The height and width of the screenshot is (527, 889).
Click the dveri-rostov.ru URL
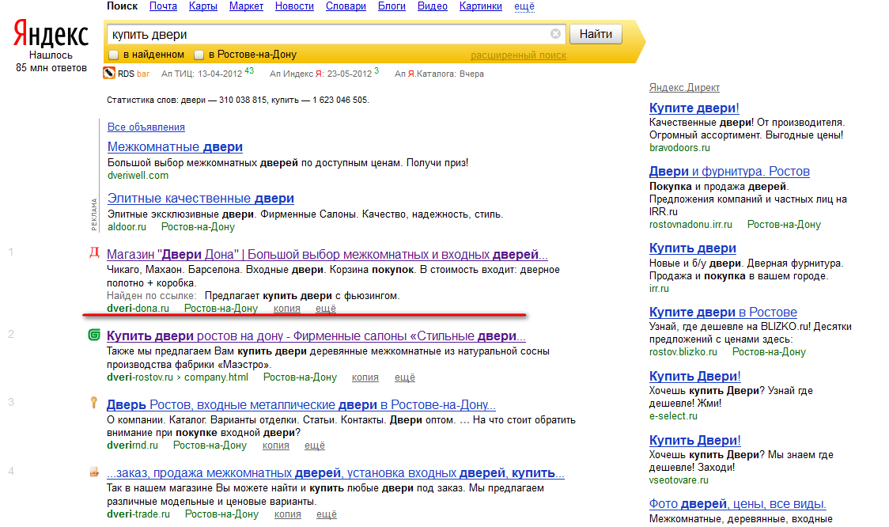(139, 377)
